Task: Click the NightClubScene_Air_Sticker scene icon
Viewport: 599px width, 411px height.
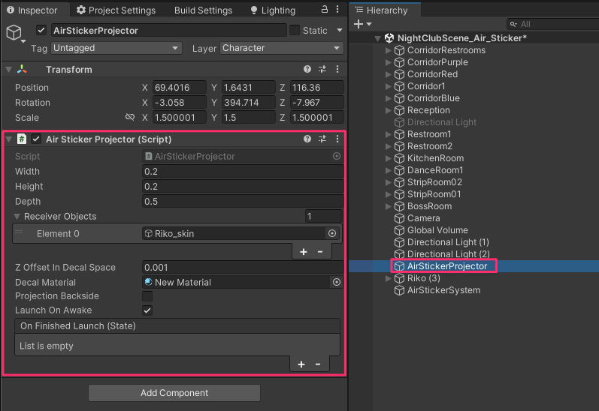Action: coord(389,37)
